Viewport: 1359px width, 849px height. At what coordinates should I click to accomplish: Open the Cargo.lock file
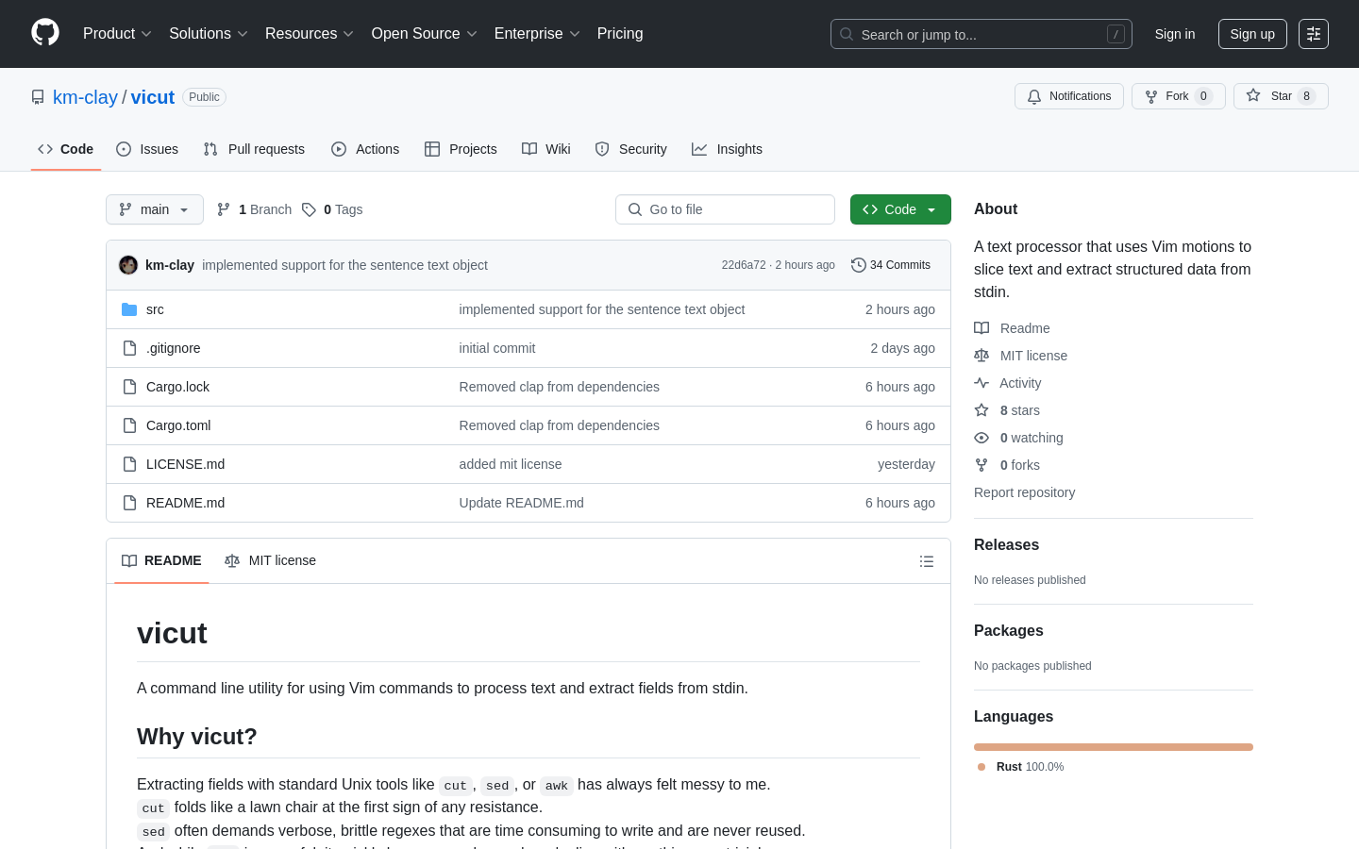coord(177,387)
